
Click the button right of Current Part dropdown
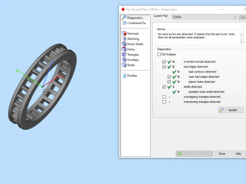pyautogui.click(x=242, y=17)
